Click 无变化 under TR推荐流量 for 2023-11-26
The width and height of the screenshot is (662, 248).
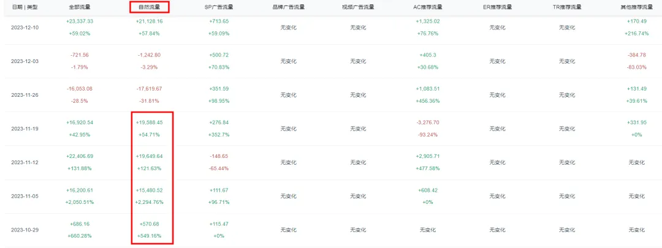[x=567, y=95]
